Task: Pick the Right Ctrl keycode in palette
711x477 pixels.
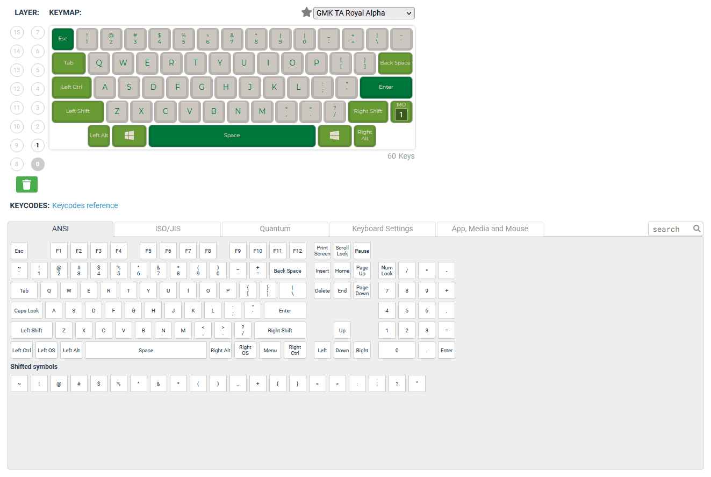Action: pyautogui.click(x=295, y=350)
